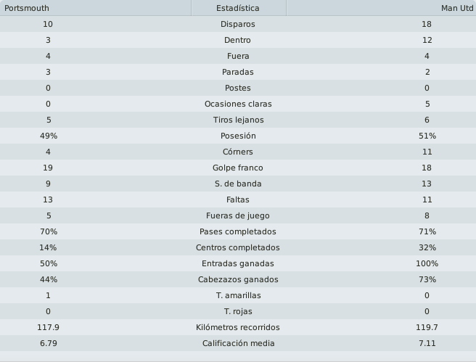Click the Portsmouth column header
Viewport: 476px width, 362px height.
[x=95, y=8]
